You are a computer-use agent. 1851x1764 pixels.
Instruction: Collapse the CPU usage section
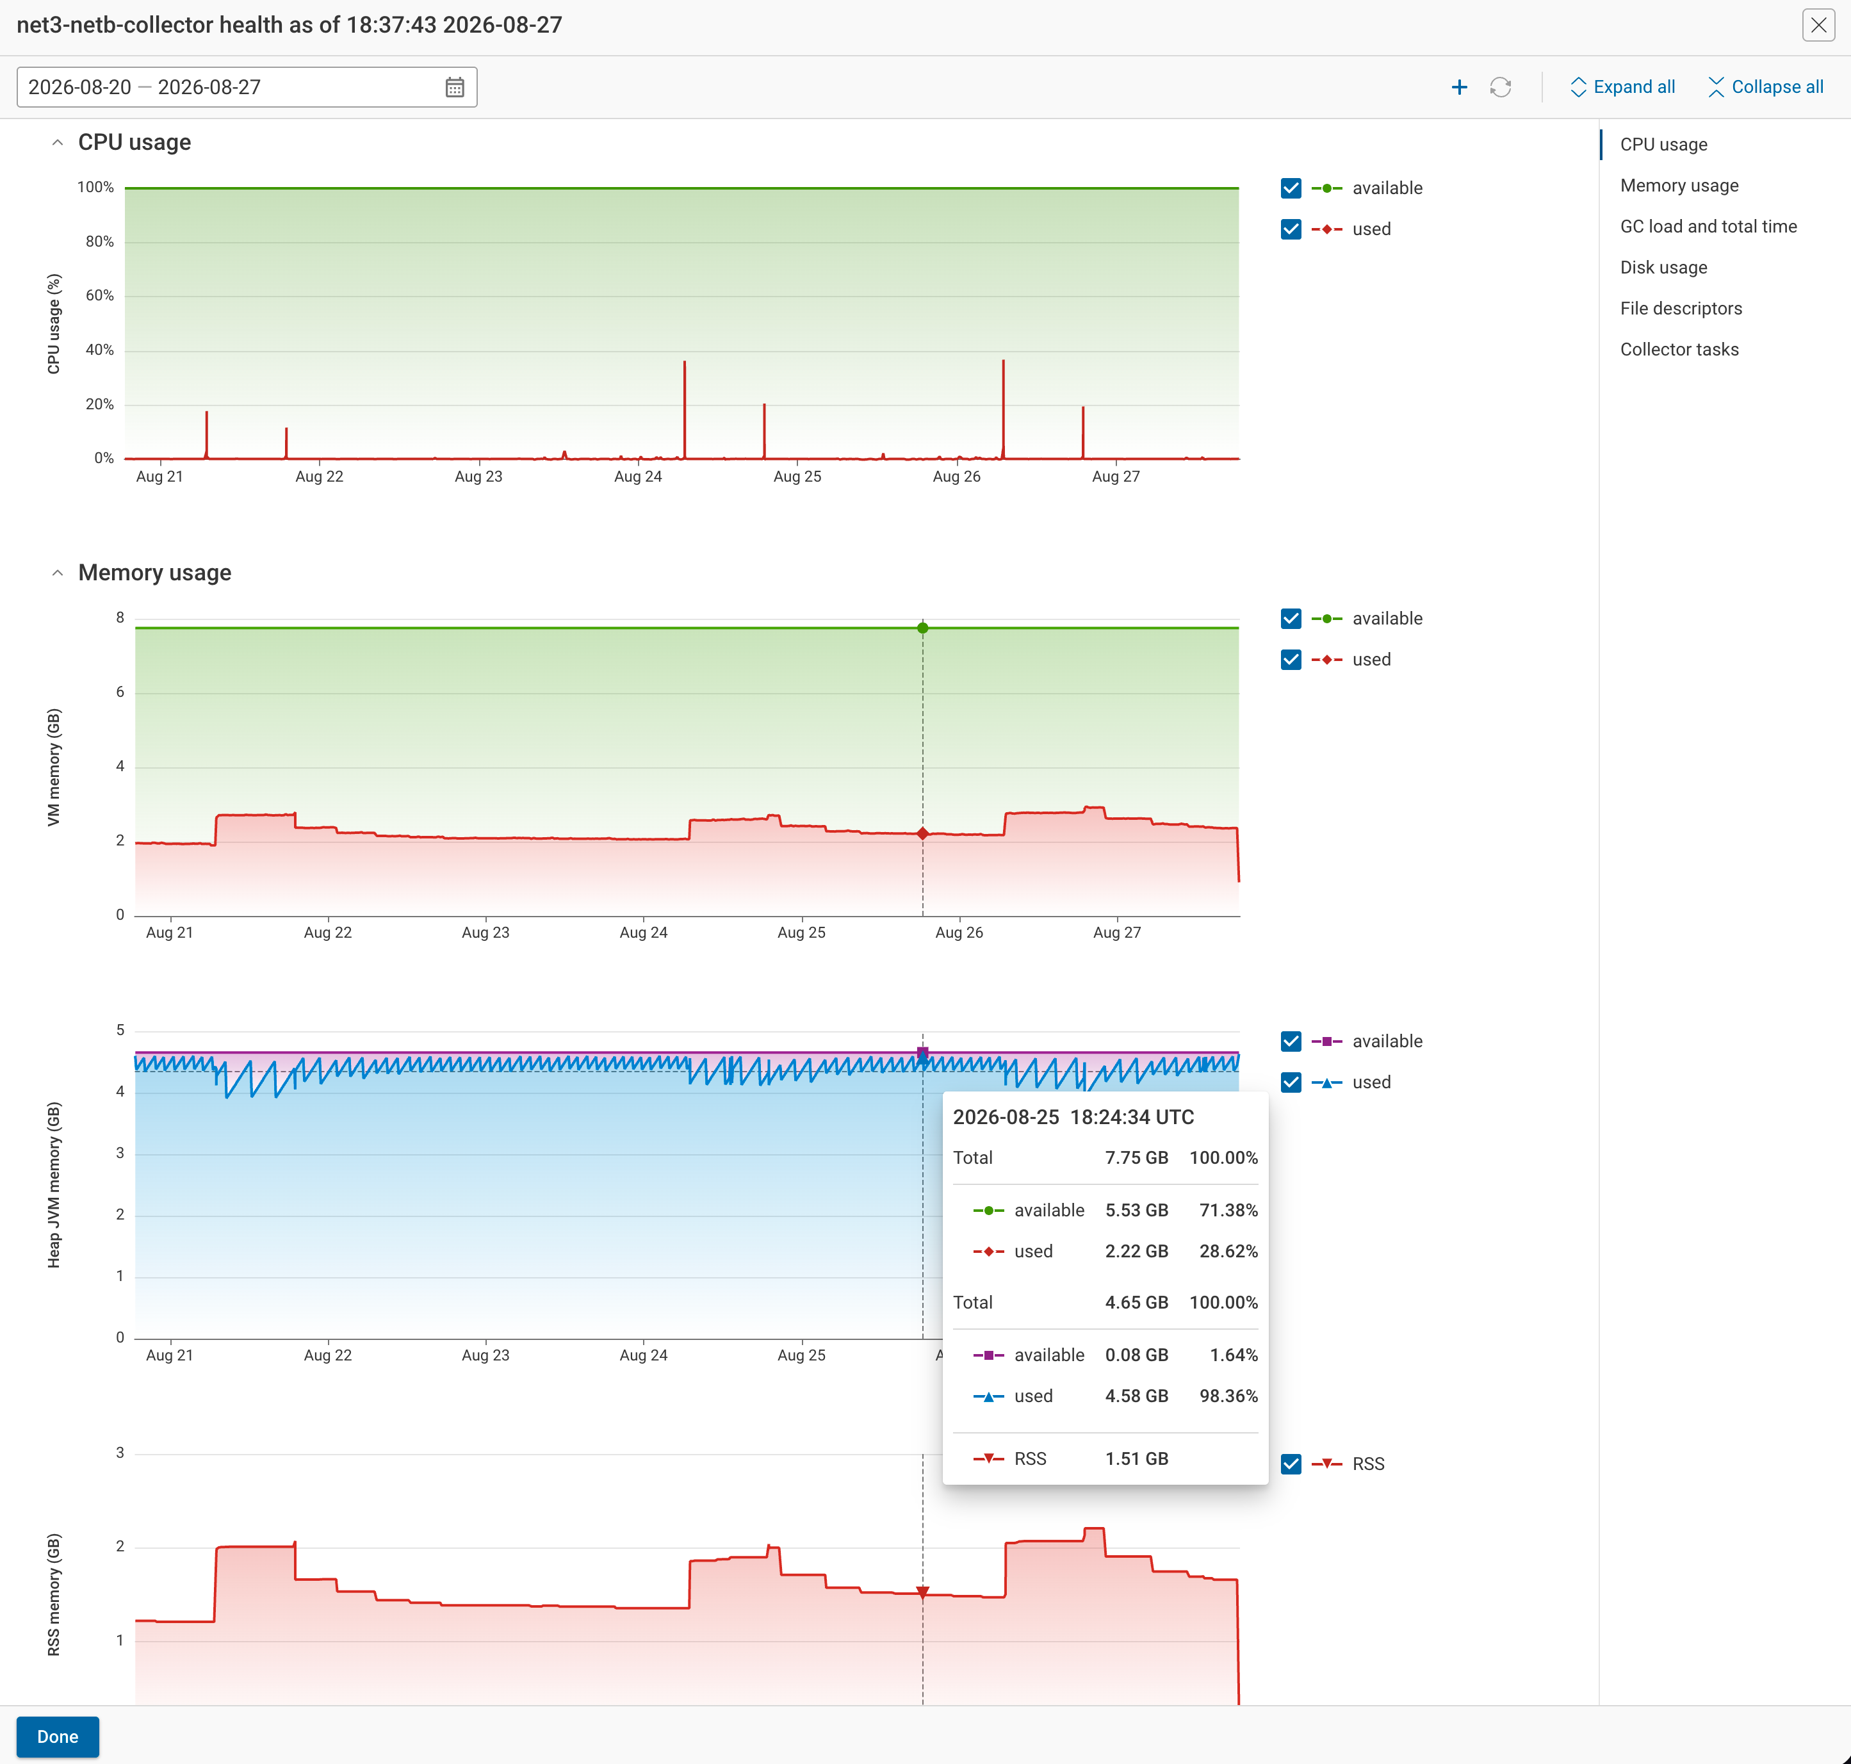click(58, 143)
